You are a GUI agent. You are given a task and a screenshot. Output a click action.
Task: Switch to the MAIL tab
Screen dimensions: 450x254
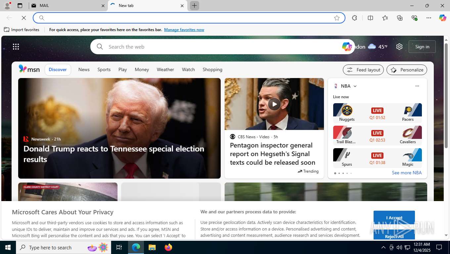68,6
